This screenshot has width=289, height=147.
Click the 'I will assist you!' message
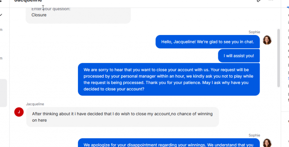[239, 56]
